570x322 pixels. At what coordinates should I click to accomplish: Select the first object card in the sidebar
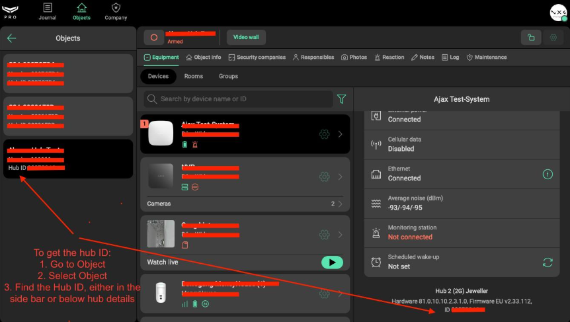pyautogui.click(x=68, y=74)
